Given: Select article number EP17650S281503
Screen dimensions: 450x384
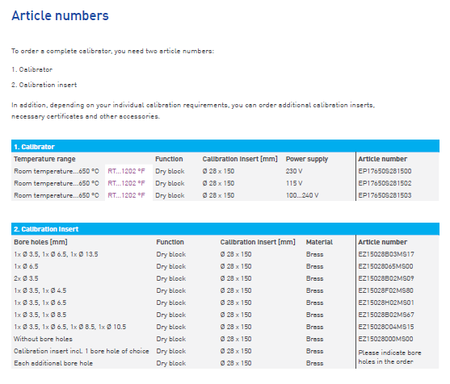Looking at the screenshot, I should click(x=385, y=195).
